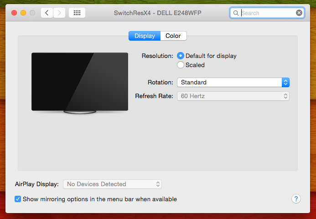Click the SwitchResX4 - DELL E248WFP window title
This screenshot has width=316, height=219.
(x=158, y=13)
